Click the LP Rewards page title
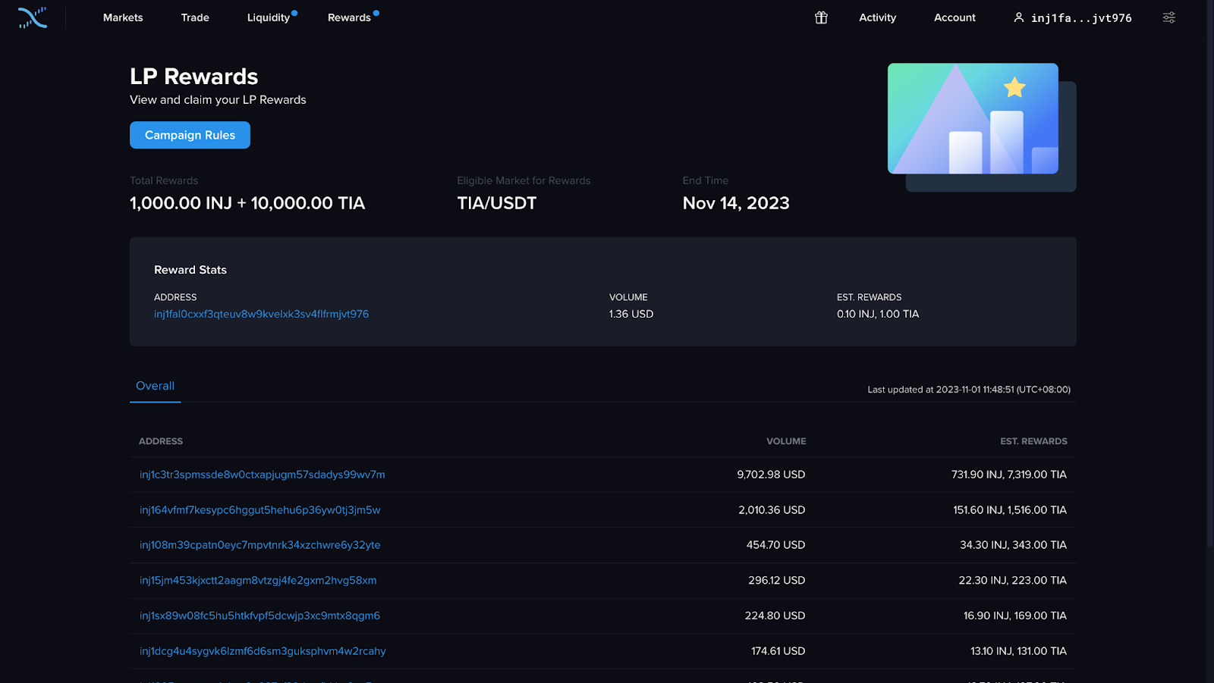Image resolution: width=1214 pixels, height=683 pixels. pyautogui.click(x=194, y=77)
